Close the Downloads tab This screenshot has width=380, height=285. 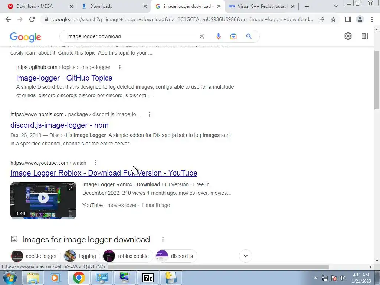145,7
